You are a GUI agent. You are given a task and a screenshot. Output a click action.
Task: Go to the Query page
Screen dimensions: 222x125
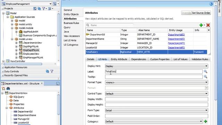67,27
